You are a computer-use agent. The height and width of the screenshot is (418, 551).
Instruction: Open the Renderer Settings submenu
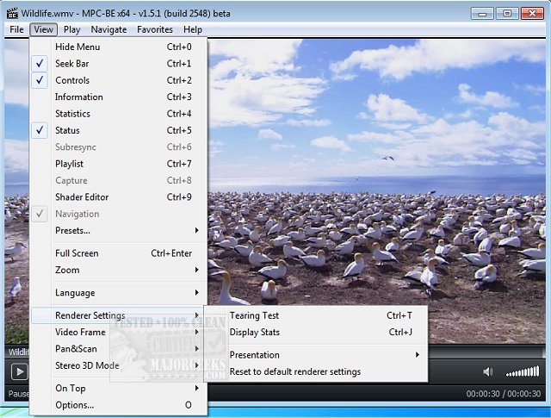(x=119, y=315)
